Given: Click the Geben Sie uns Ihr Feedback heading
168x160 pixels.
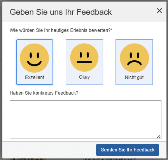Looking at the screenshot, I should 61,12.
